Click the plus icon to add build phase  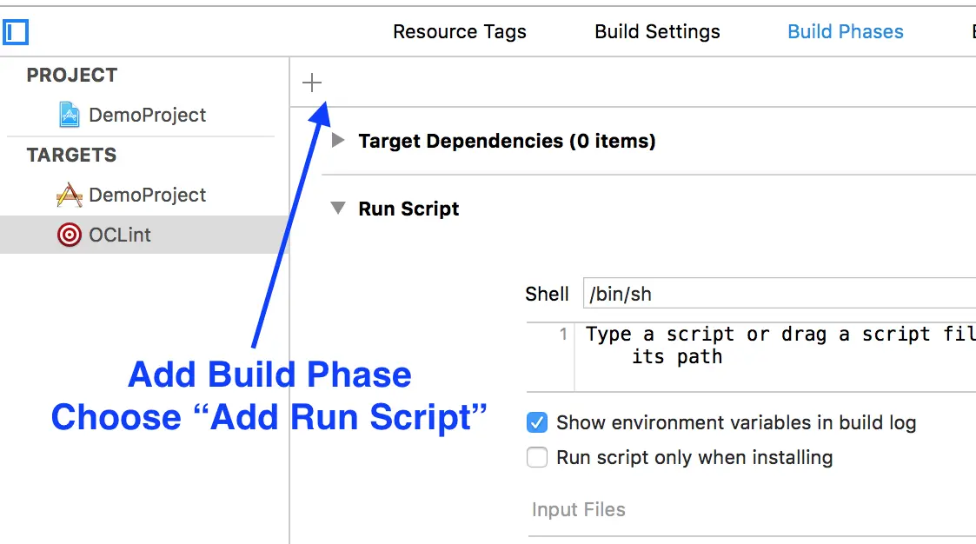pyautogui.click(x=312, y=83)
